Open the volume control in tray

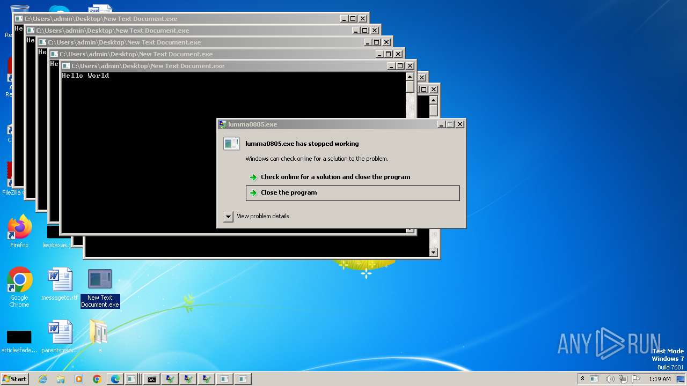[610, 379]
